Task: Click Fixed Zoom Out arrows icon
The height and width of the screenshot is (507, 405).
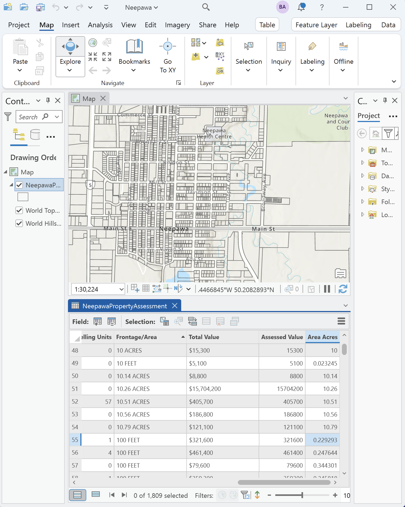Action: (107, 57)
